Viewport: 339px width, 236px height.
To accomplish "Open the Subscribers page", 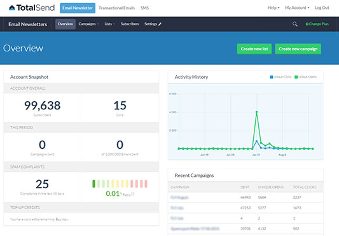I will click(x=130, y=24).
